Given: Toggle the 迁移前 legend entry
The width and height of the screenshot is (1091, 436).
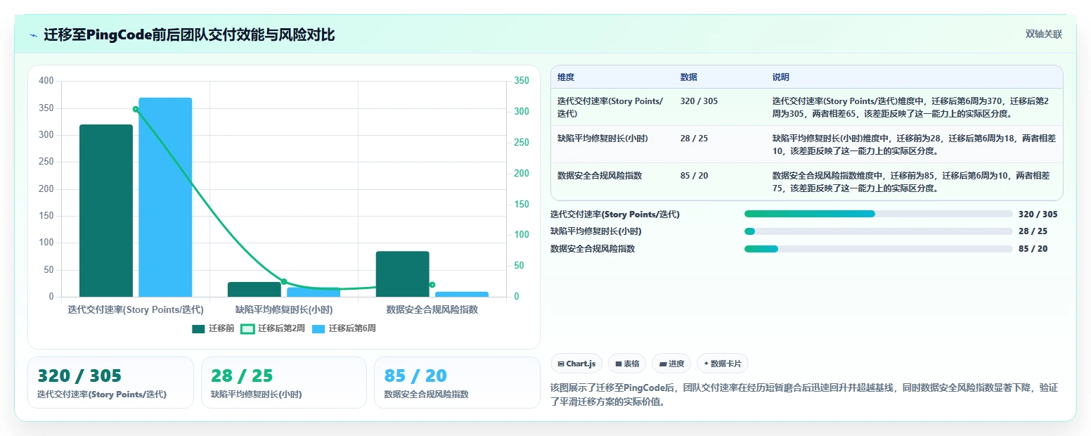Looking at the screenshot, I should coord(213,328).
